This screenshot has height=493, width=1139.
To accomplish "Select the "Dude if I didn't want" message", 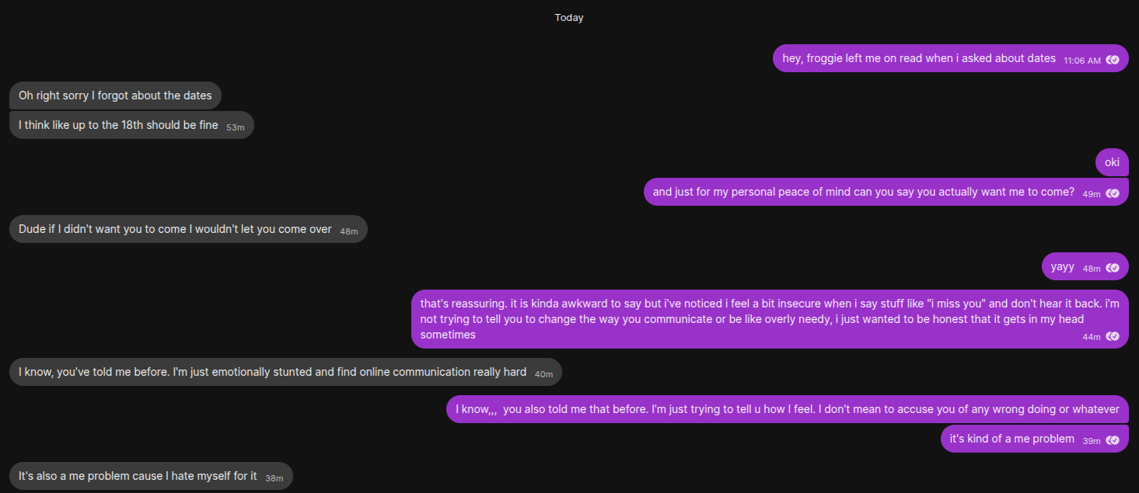I will click(175, 229).
